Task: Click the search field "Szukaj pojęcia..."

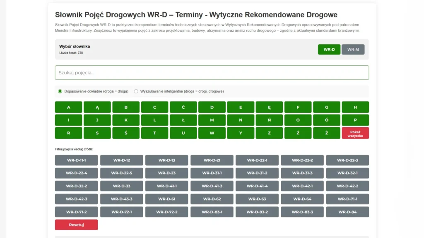Action: 212,72
